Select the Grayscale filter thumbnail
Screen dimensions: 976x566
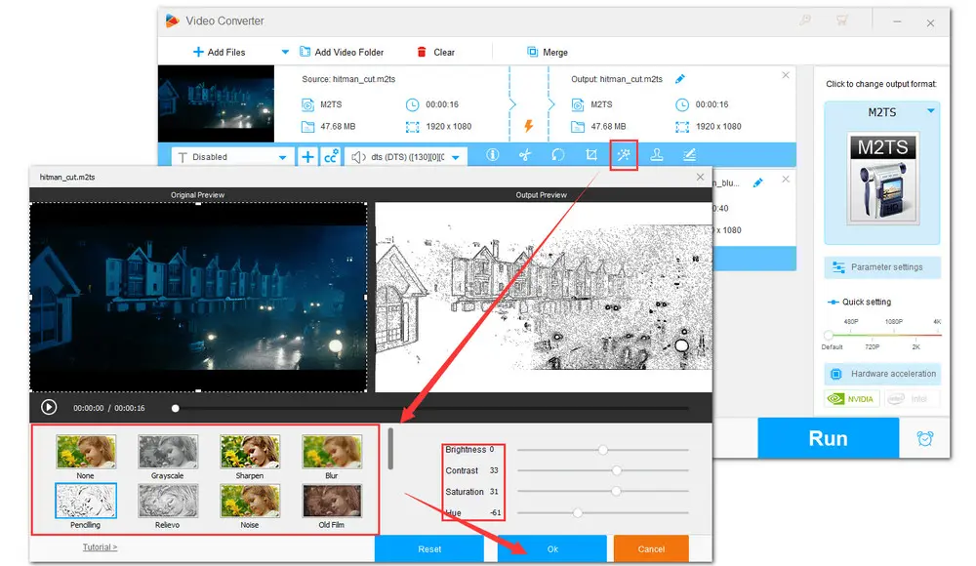[168, 452]
